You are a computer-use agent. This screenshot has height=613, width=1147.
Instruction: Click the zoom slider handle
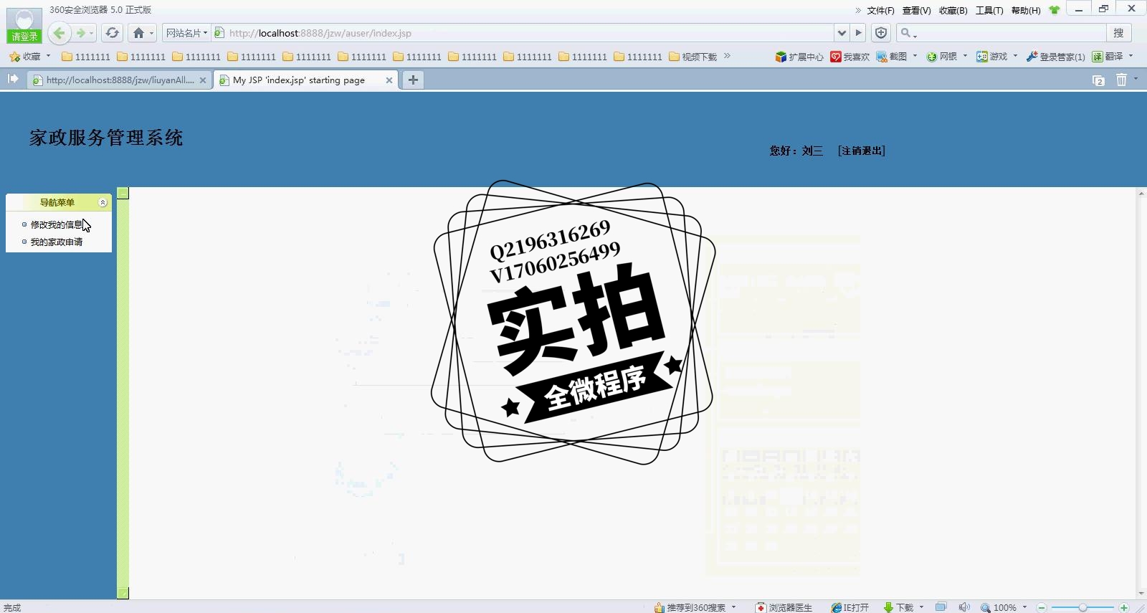tap(1082, 607)
